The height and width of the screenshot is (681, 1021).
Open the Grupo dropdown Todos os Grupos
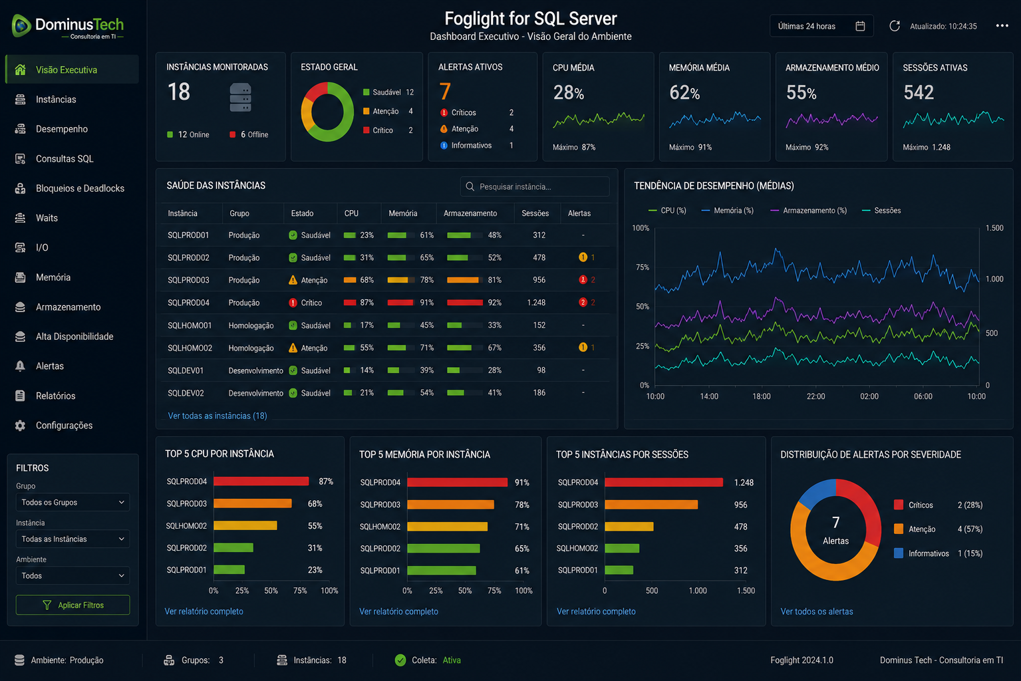point(73,503)
